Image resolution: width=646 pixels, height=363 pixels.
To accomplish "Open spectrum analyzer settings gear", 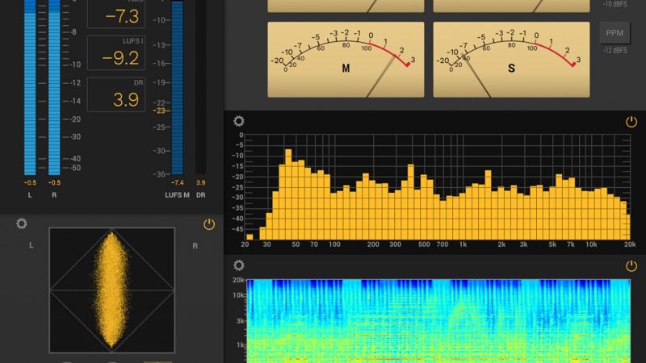I will click(x=238, y=121).
